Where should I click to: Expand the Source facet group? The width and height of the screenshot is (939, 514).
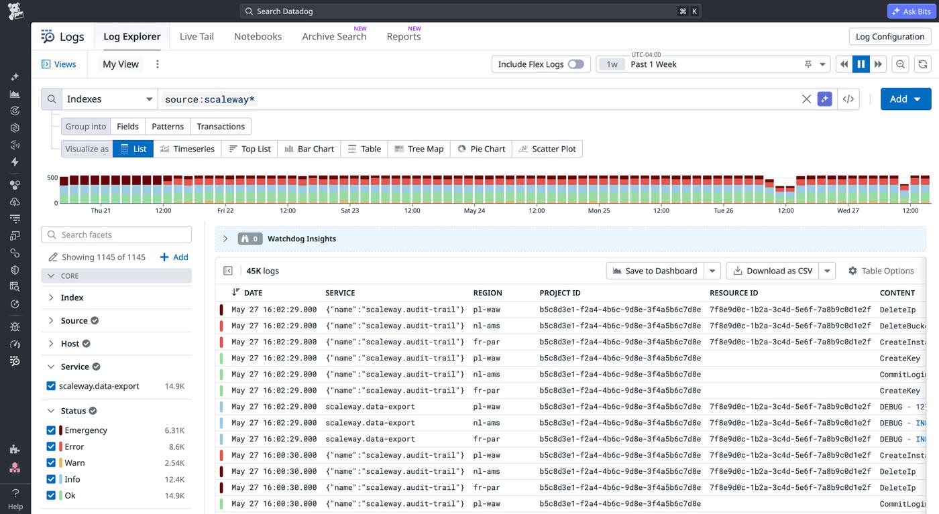coord(51,320)
